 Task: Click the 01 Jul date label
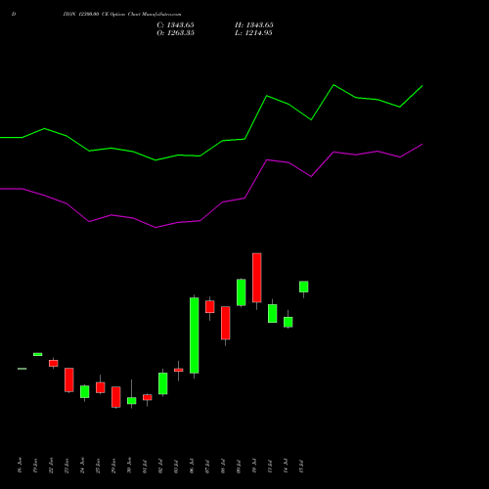pyautogui.click(x=145, y=466)
